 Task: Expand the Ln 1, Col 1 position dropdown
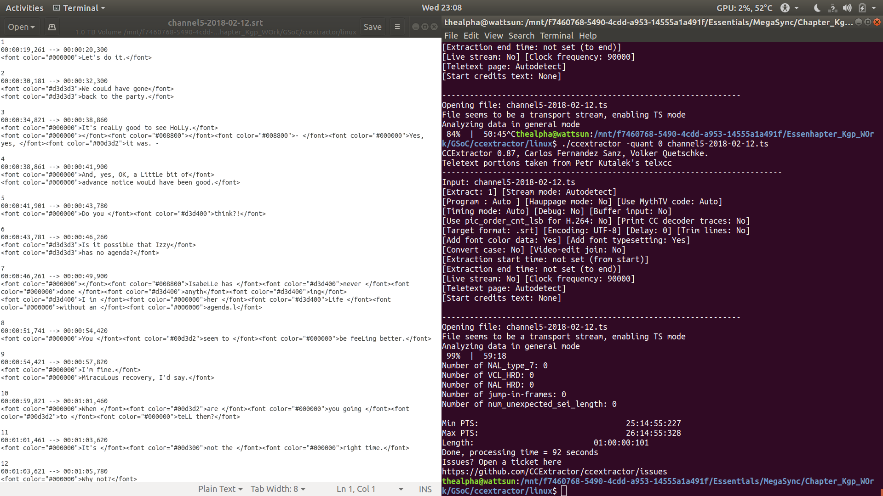[x=401, y=489]
